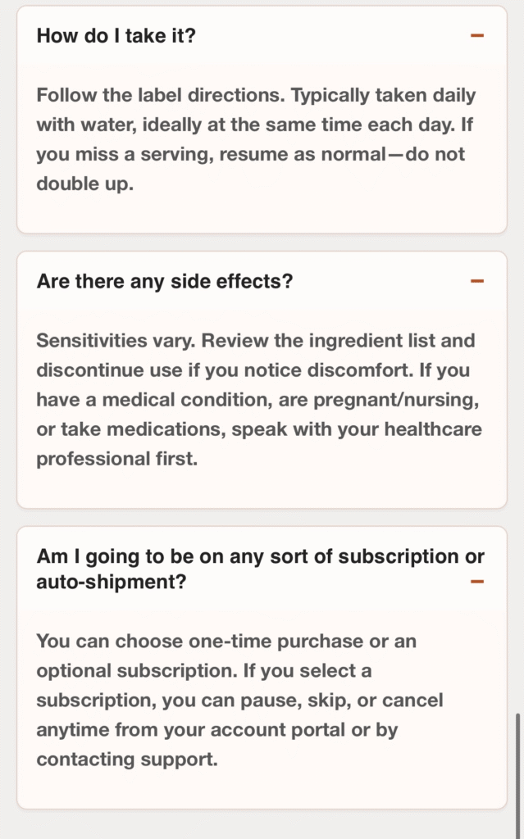This screenshot has height=839, width=524.
Task: Collapse the 'How do I take it?' minus icon
Action: tap(477, 36)
